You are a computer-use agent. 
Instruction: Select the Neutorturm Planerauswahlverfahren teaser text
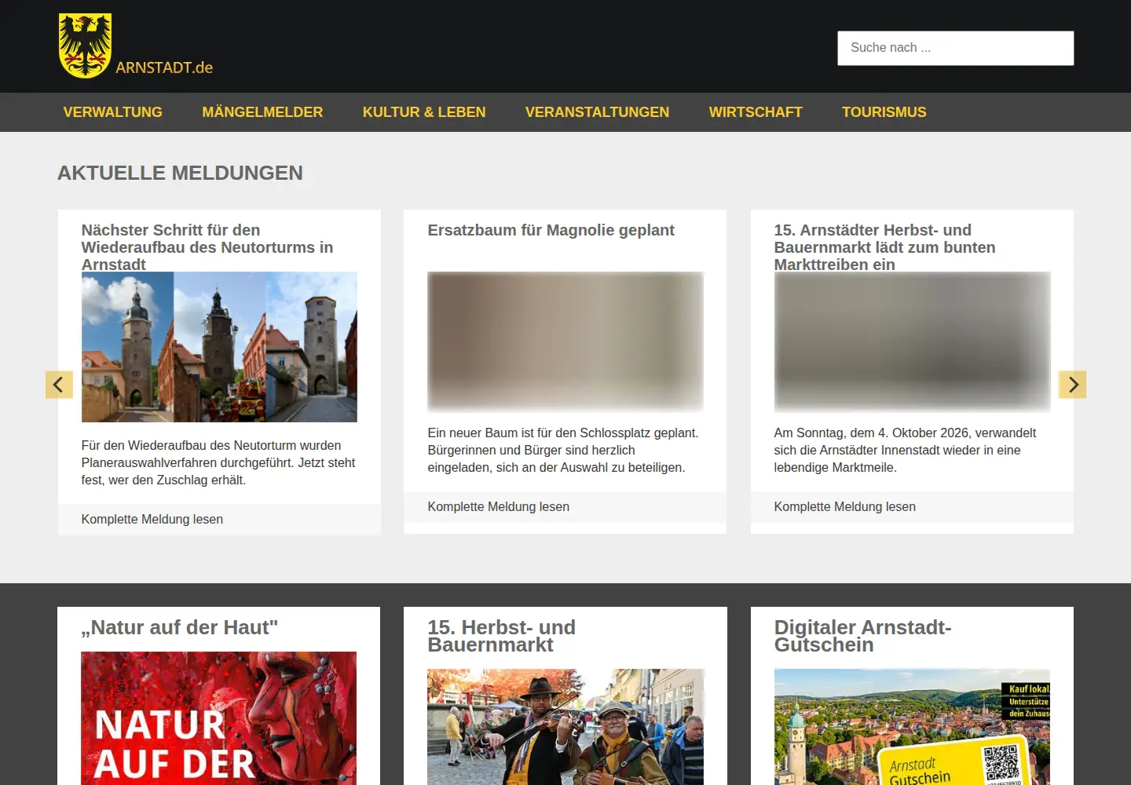[218, 462]
